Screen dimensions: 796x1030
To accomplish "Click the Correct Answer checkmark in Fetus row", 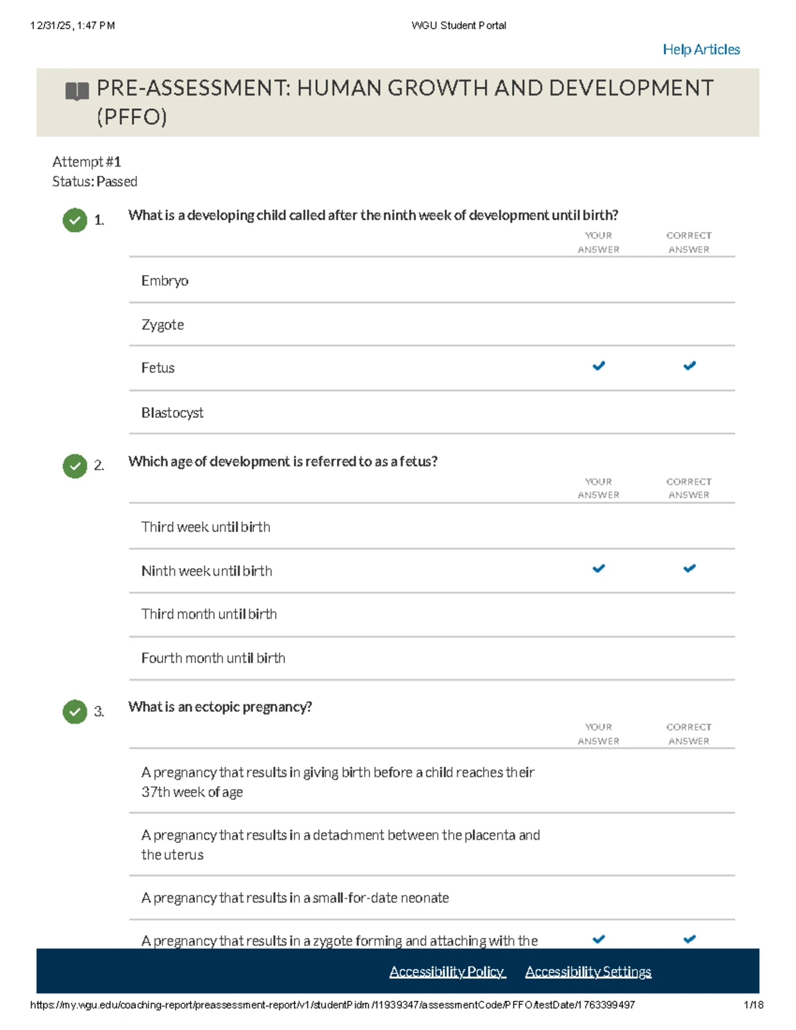I will coord(689,366).
